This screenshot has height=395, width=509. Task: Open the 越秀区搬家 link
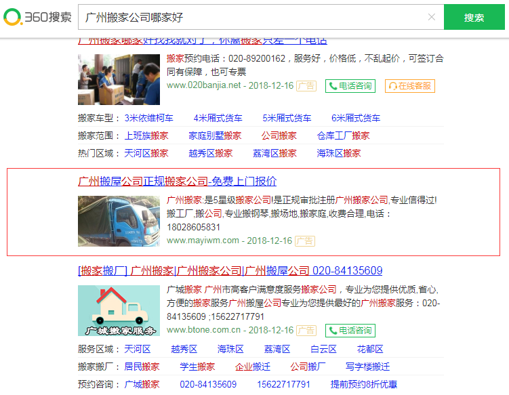pyautogui.click(x=211, y=153)
